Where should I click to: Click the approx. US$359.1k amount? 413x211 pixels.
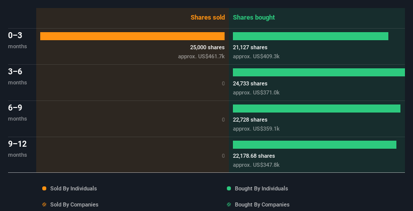pyautogui.click(x=256, y=129)
